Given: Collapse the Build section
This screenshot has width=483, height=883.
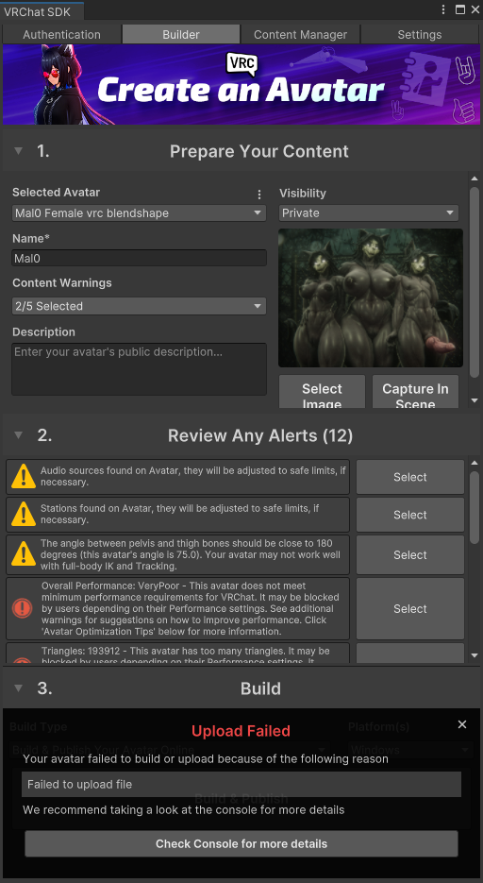Looking at the screenshot, I should (x=19, y=688).
